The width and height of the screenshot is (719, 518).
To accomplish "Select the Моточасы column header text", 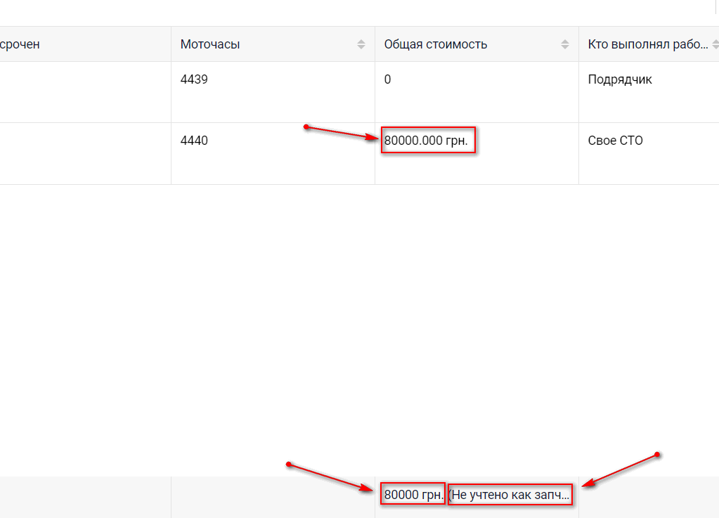I will tap(210, 44).
